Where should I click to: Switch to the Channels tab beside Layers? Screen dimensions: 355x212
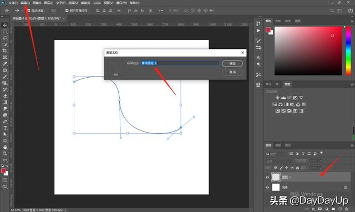point(278,145)
